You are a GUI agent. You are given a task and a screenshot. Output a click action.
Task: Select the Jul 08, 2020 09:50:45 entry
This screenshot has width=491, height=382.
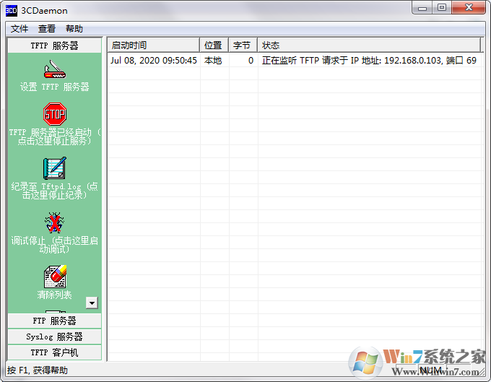coord(153,61)
